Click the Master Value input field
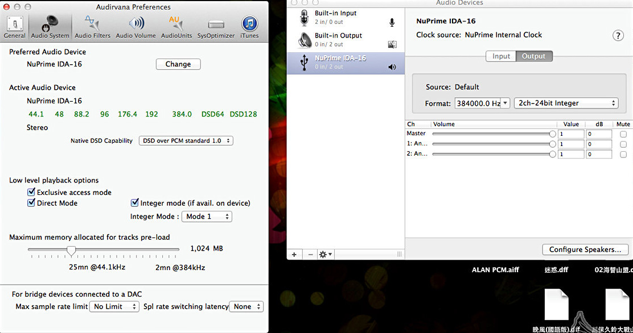633x333 pixels. point(571,134)
